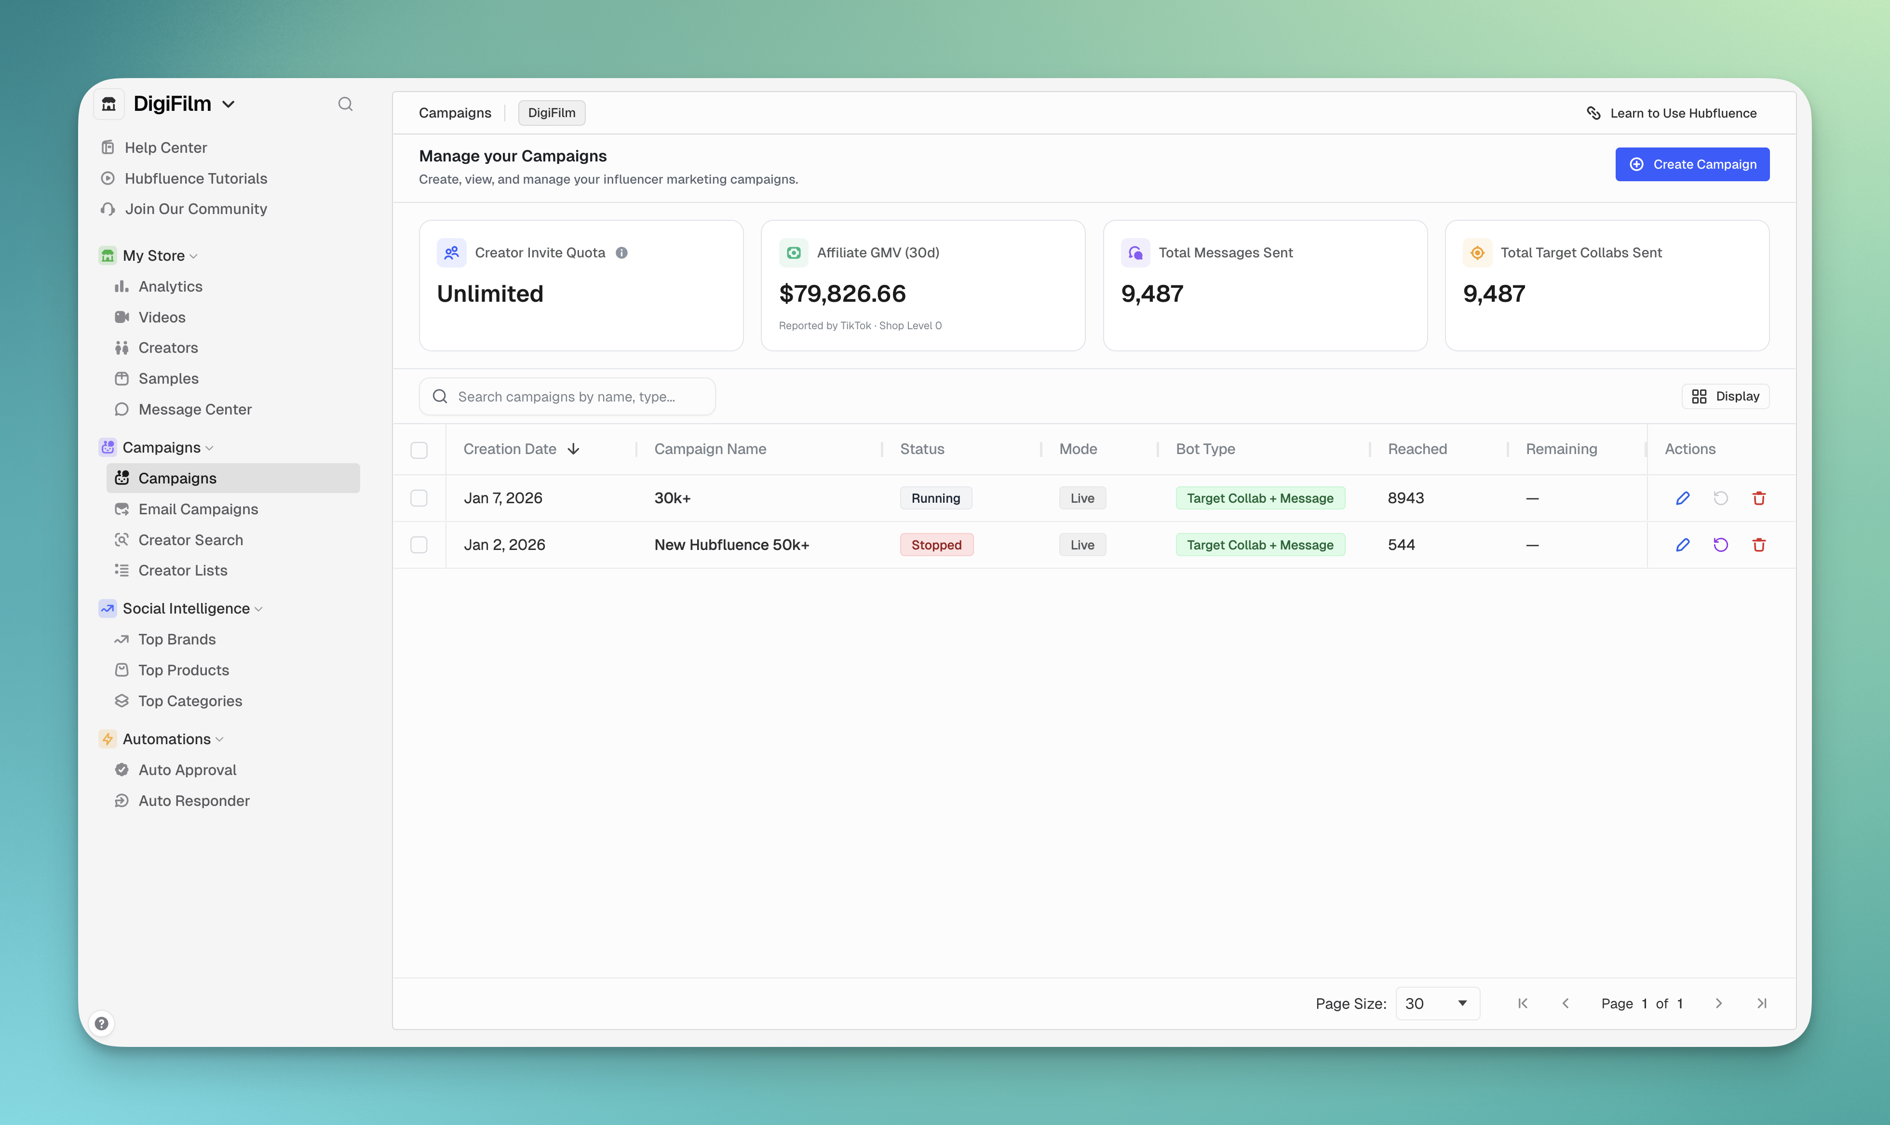The width and height of the screenshot is (1890, 1125).
Task: Click the edit pencil for the 30k+ campaign
Action: click(1682, 498)
